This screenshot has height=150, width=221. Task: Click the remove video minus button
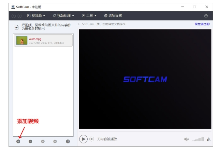click(30, 141)
